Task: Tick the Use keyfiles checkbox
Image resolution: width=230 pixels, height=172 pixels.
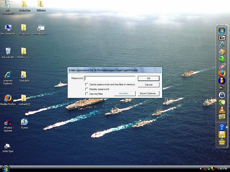Action: 86,94
